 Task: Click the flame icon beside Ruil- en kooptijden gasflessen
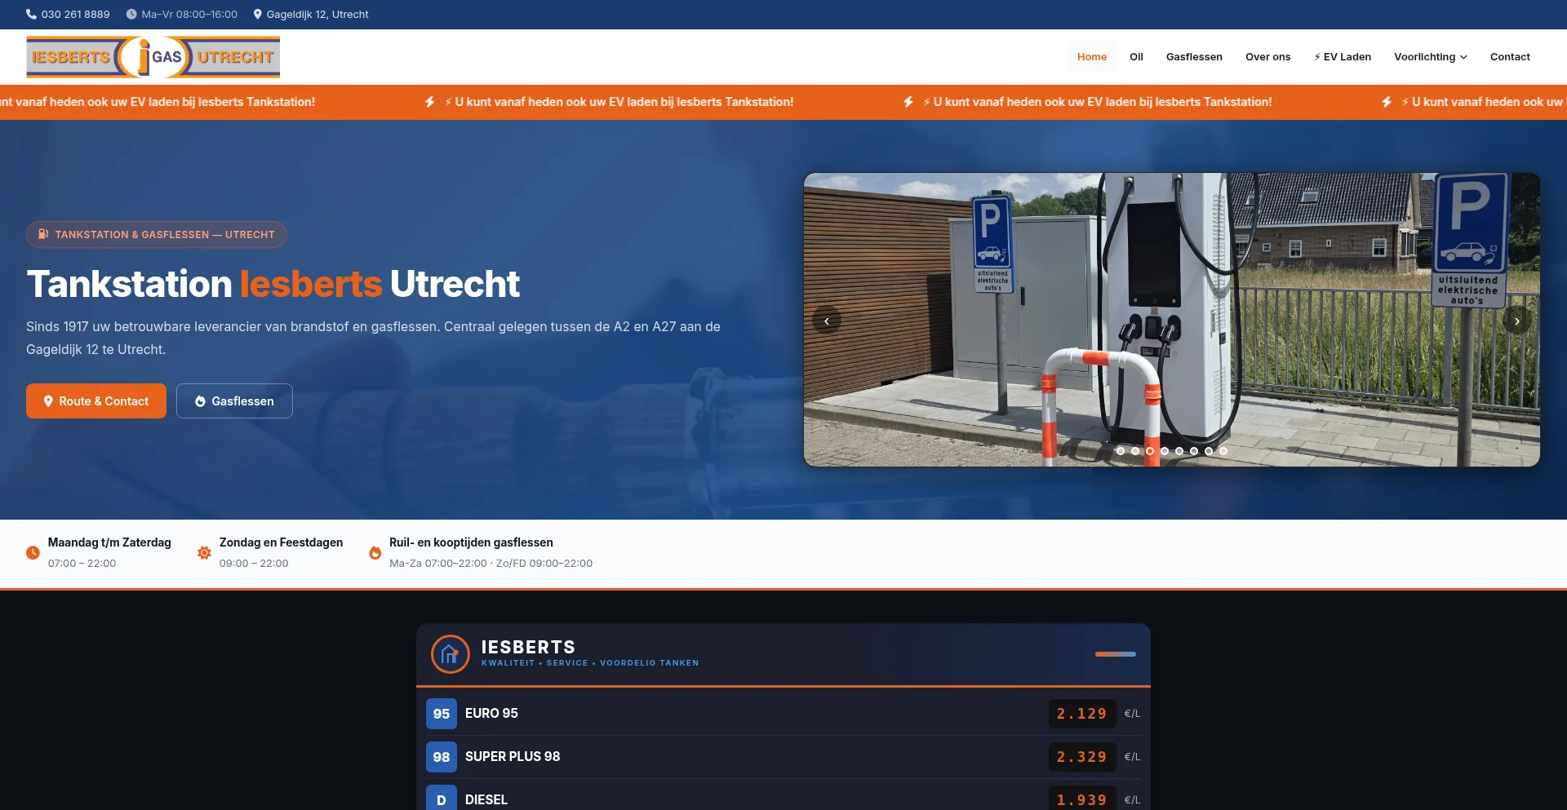tap(375, 552)
